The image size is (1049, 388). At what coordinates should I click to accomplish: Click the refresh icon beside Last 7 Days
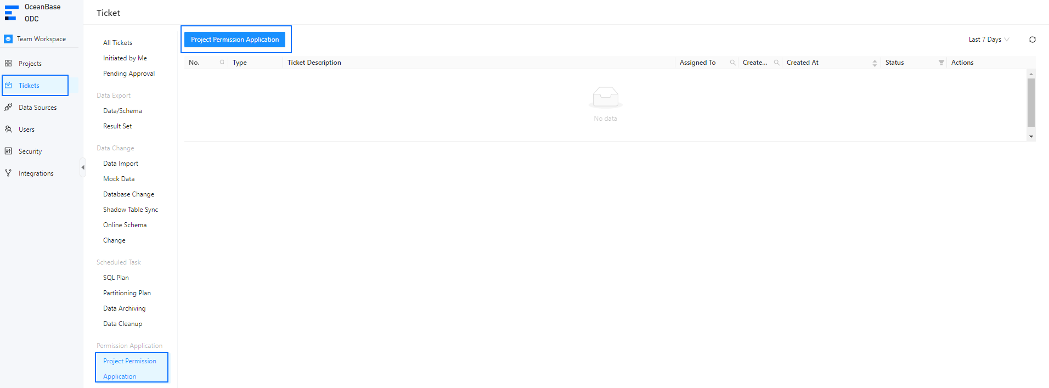click(x=1032, y=40)
